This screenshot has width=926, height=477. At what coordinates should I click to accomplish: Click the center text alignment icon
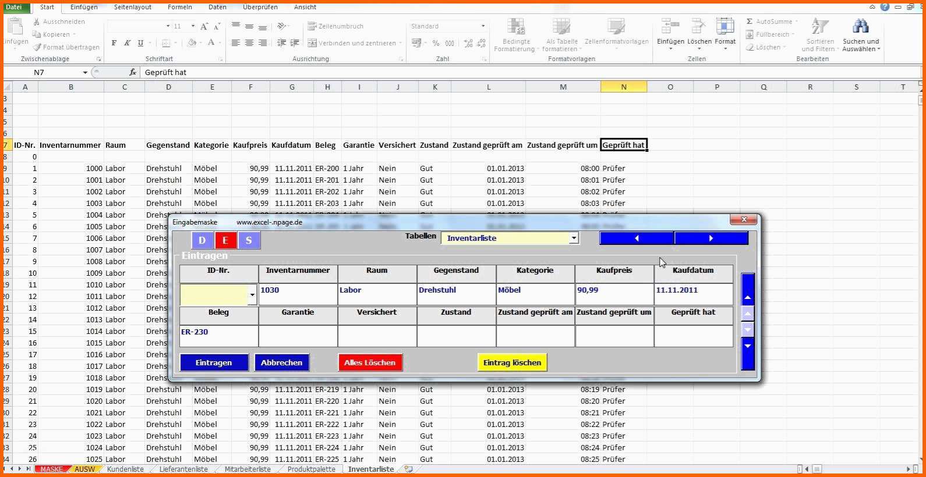point(249,43)
